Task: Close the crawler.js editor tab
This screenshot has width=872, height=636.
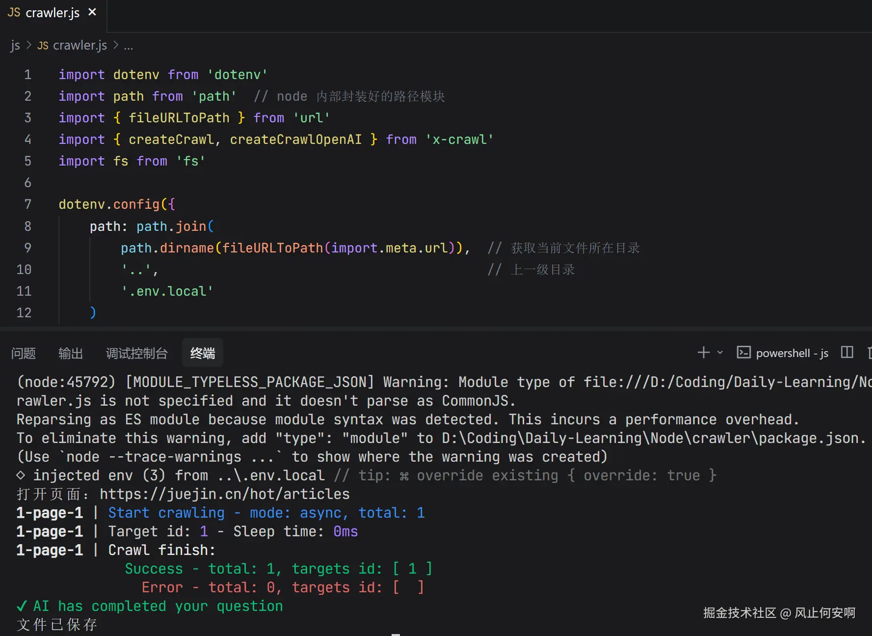Action: [92, 12]
